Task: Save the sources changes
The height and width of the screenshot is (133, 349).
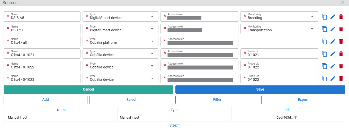Action: point(260,90)
